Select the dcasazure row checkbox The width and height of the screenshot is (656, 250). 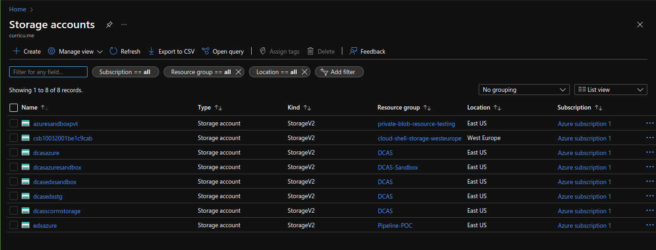(x=14, y=152)
